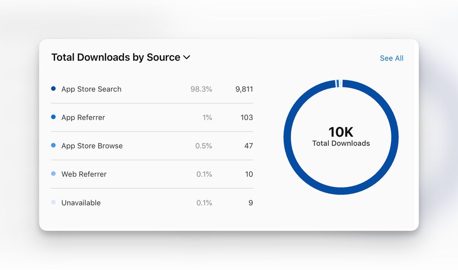Click the Web Referrer count of 10

[249, 174]
